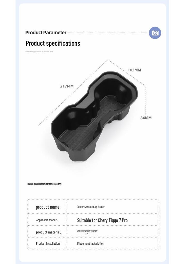Click the black cup holder product image

(94, 116)
